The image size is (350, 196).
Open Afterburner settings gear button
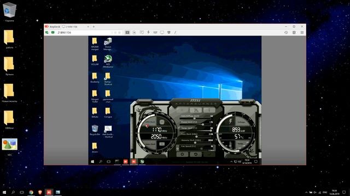tap(183, 154)
